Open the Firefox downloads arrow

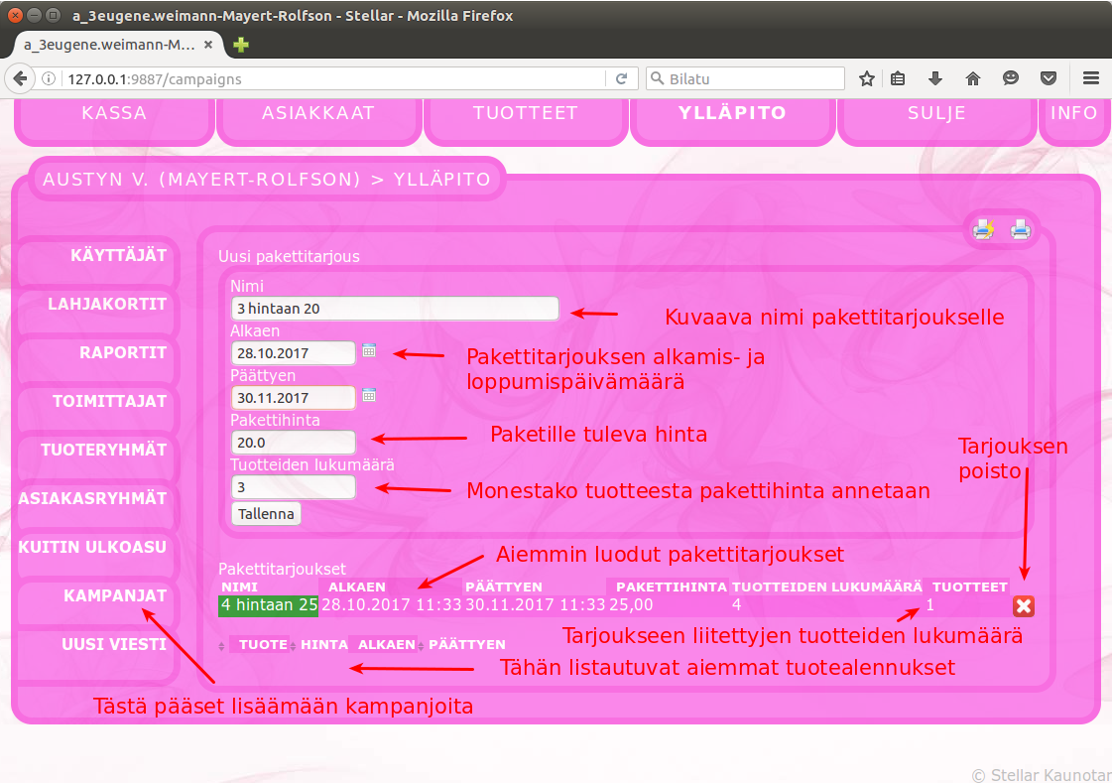[935, 78]
